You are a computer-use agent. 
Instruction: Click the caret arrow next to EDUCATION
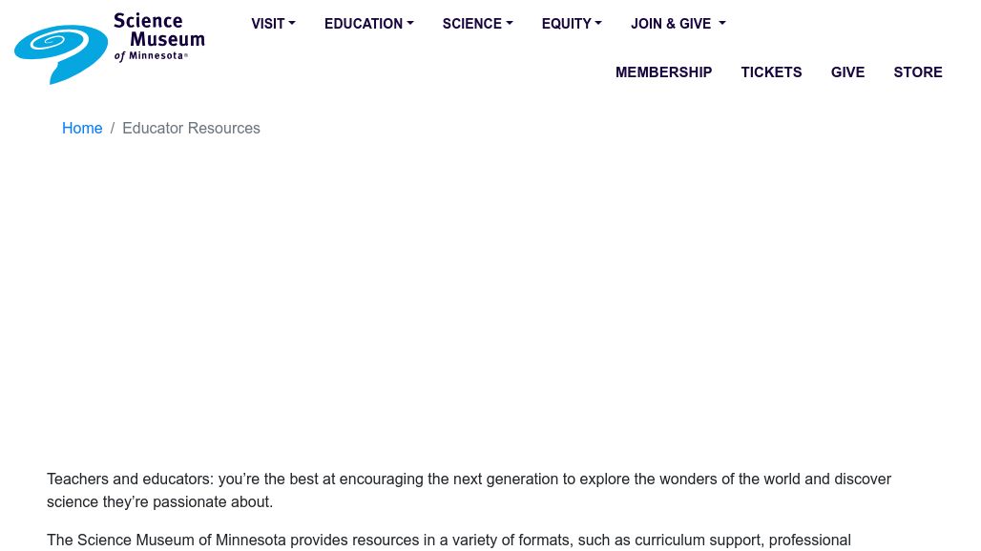coord(409,23)
